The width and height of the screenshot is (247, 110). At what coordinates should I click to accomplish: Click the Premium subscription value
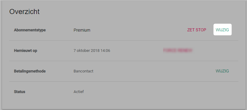coord(82,30)
